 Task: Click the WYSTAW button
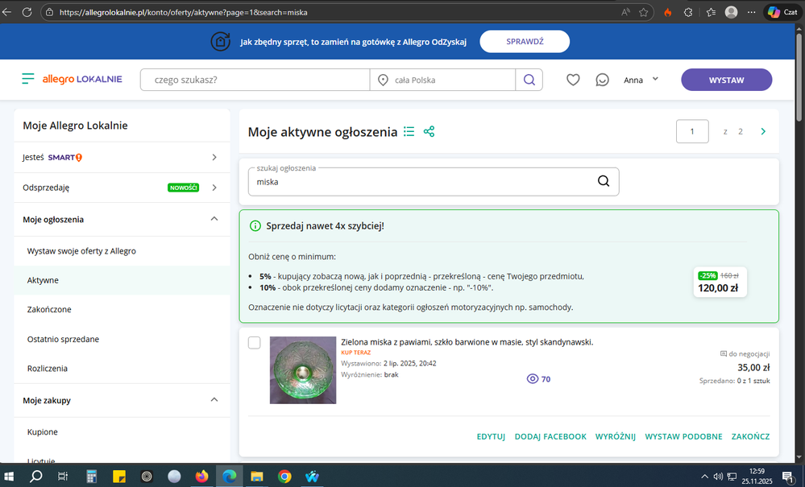click(726, 80)
